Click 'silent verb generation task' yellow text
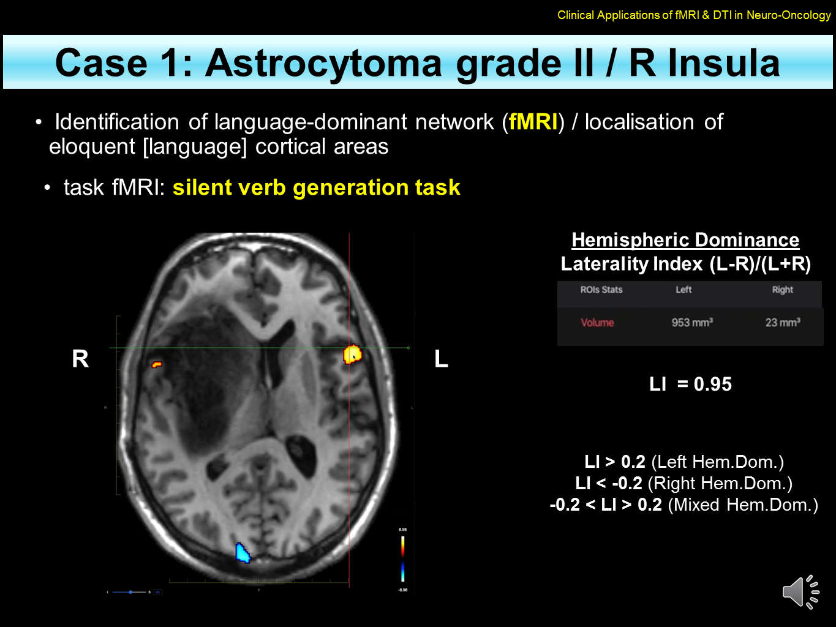The image size is (836, 627). coord(316,187)
